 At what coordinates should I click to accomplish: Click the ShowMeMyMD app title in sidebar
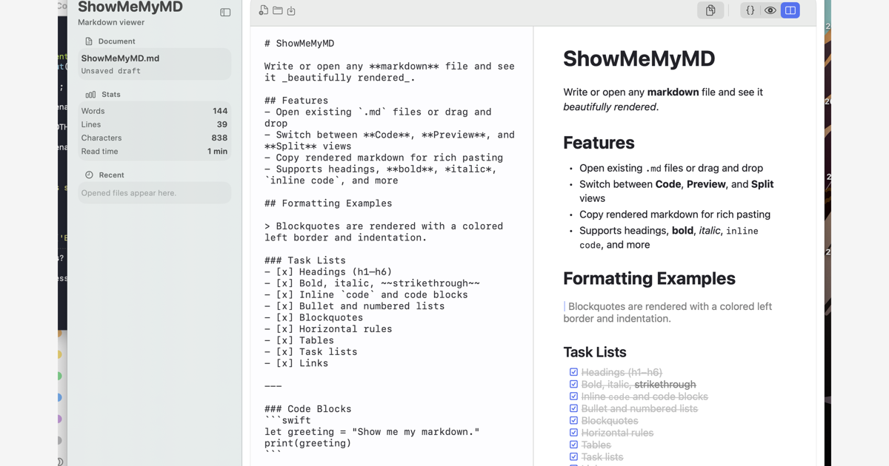[x=130, y=7]
